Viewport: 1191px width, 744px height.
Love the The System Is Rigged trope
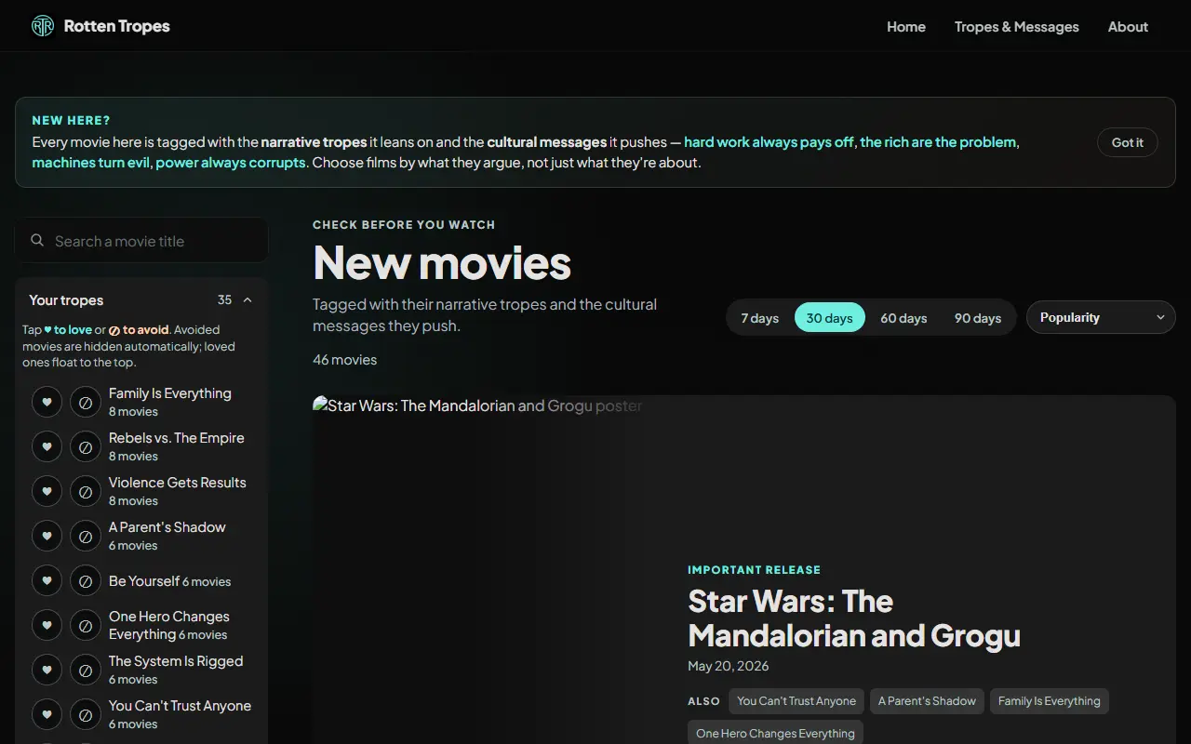[x=47, y=670]
